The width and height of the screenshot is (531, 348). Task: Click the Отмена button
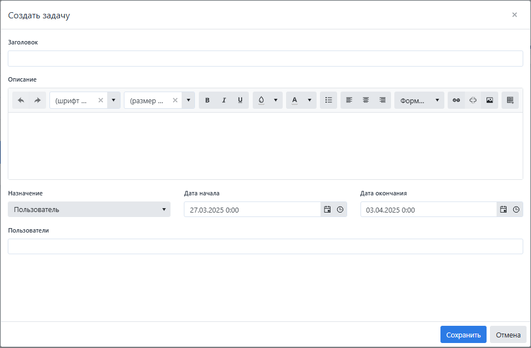508,335
